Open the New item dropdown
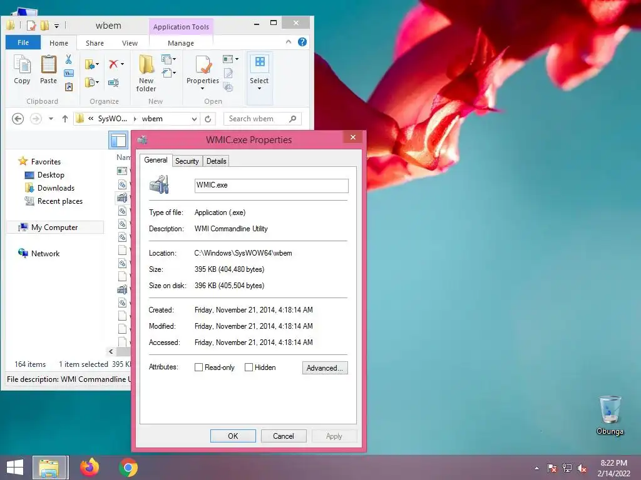The height and width of the screenshot is (480, 641). pos(168,59)
